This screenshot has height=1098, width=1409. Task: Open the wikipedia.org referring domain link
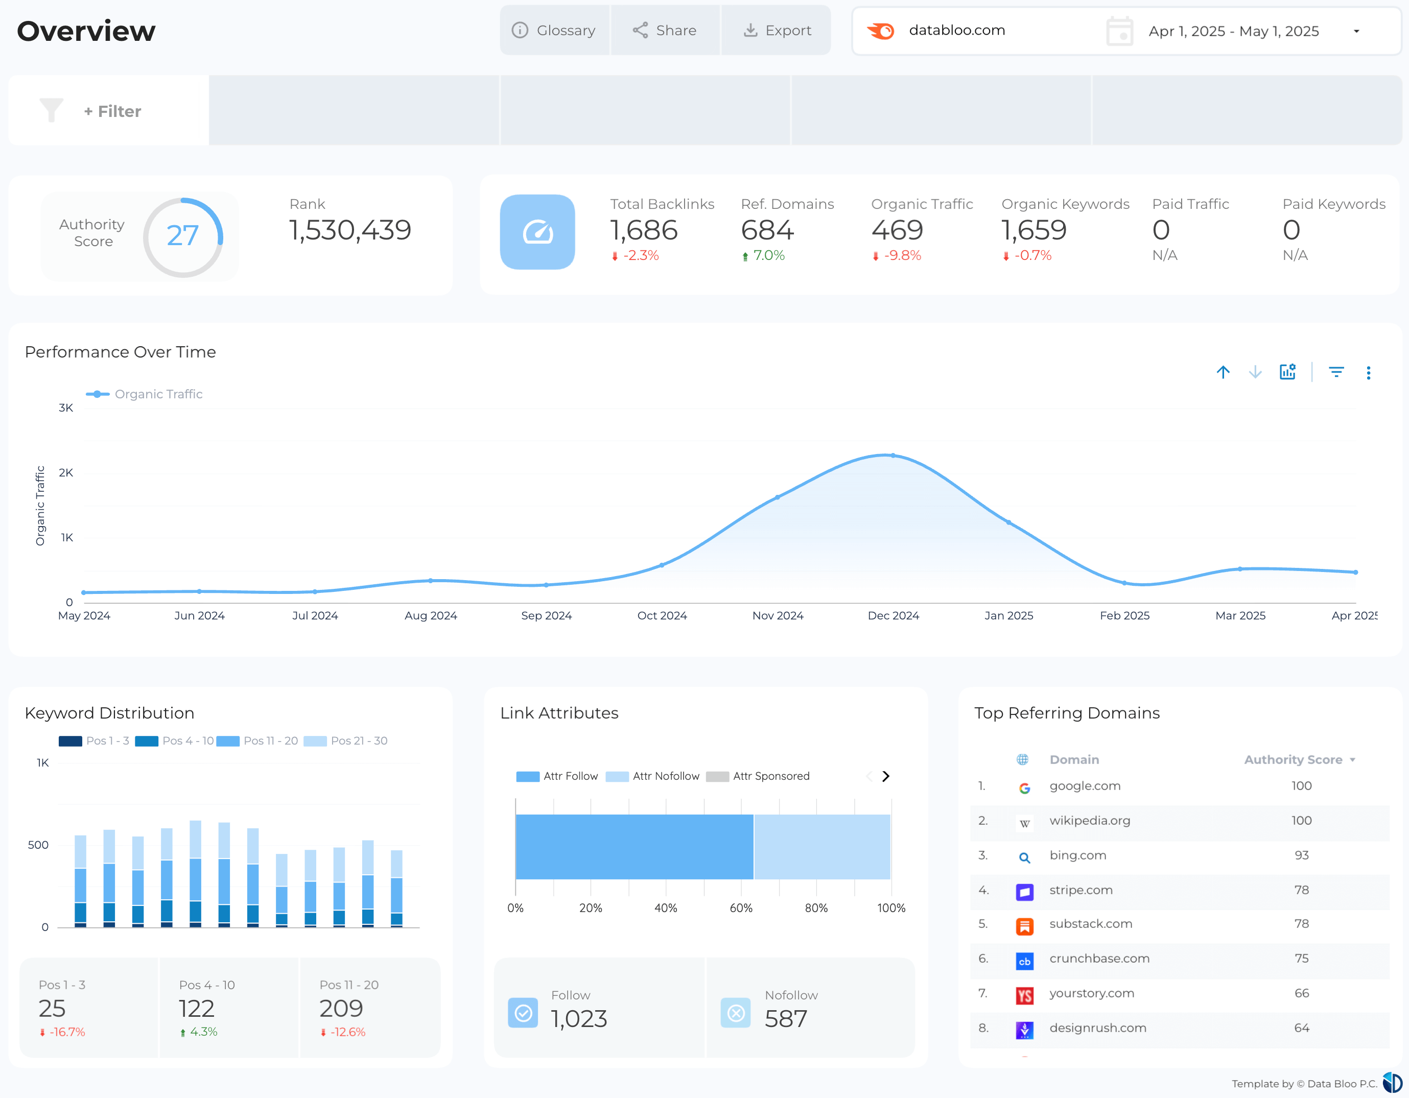pos(1089,821)
